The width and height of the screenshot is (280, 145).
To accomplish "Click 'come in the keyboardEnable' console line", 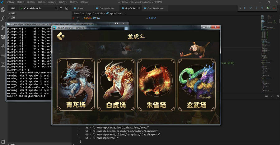I will 26,96.
